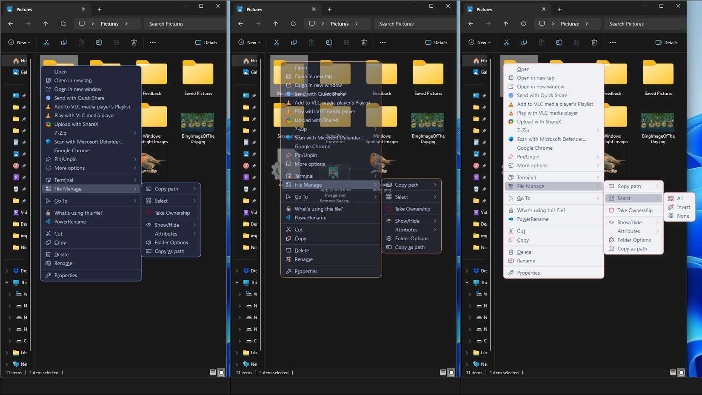Viewport: 702px width, 395px height.
Task: Collapse the This PC tree item
Action: click(x=6, y=282)
